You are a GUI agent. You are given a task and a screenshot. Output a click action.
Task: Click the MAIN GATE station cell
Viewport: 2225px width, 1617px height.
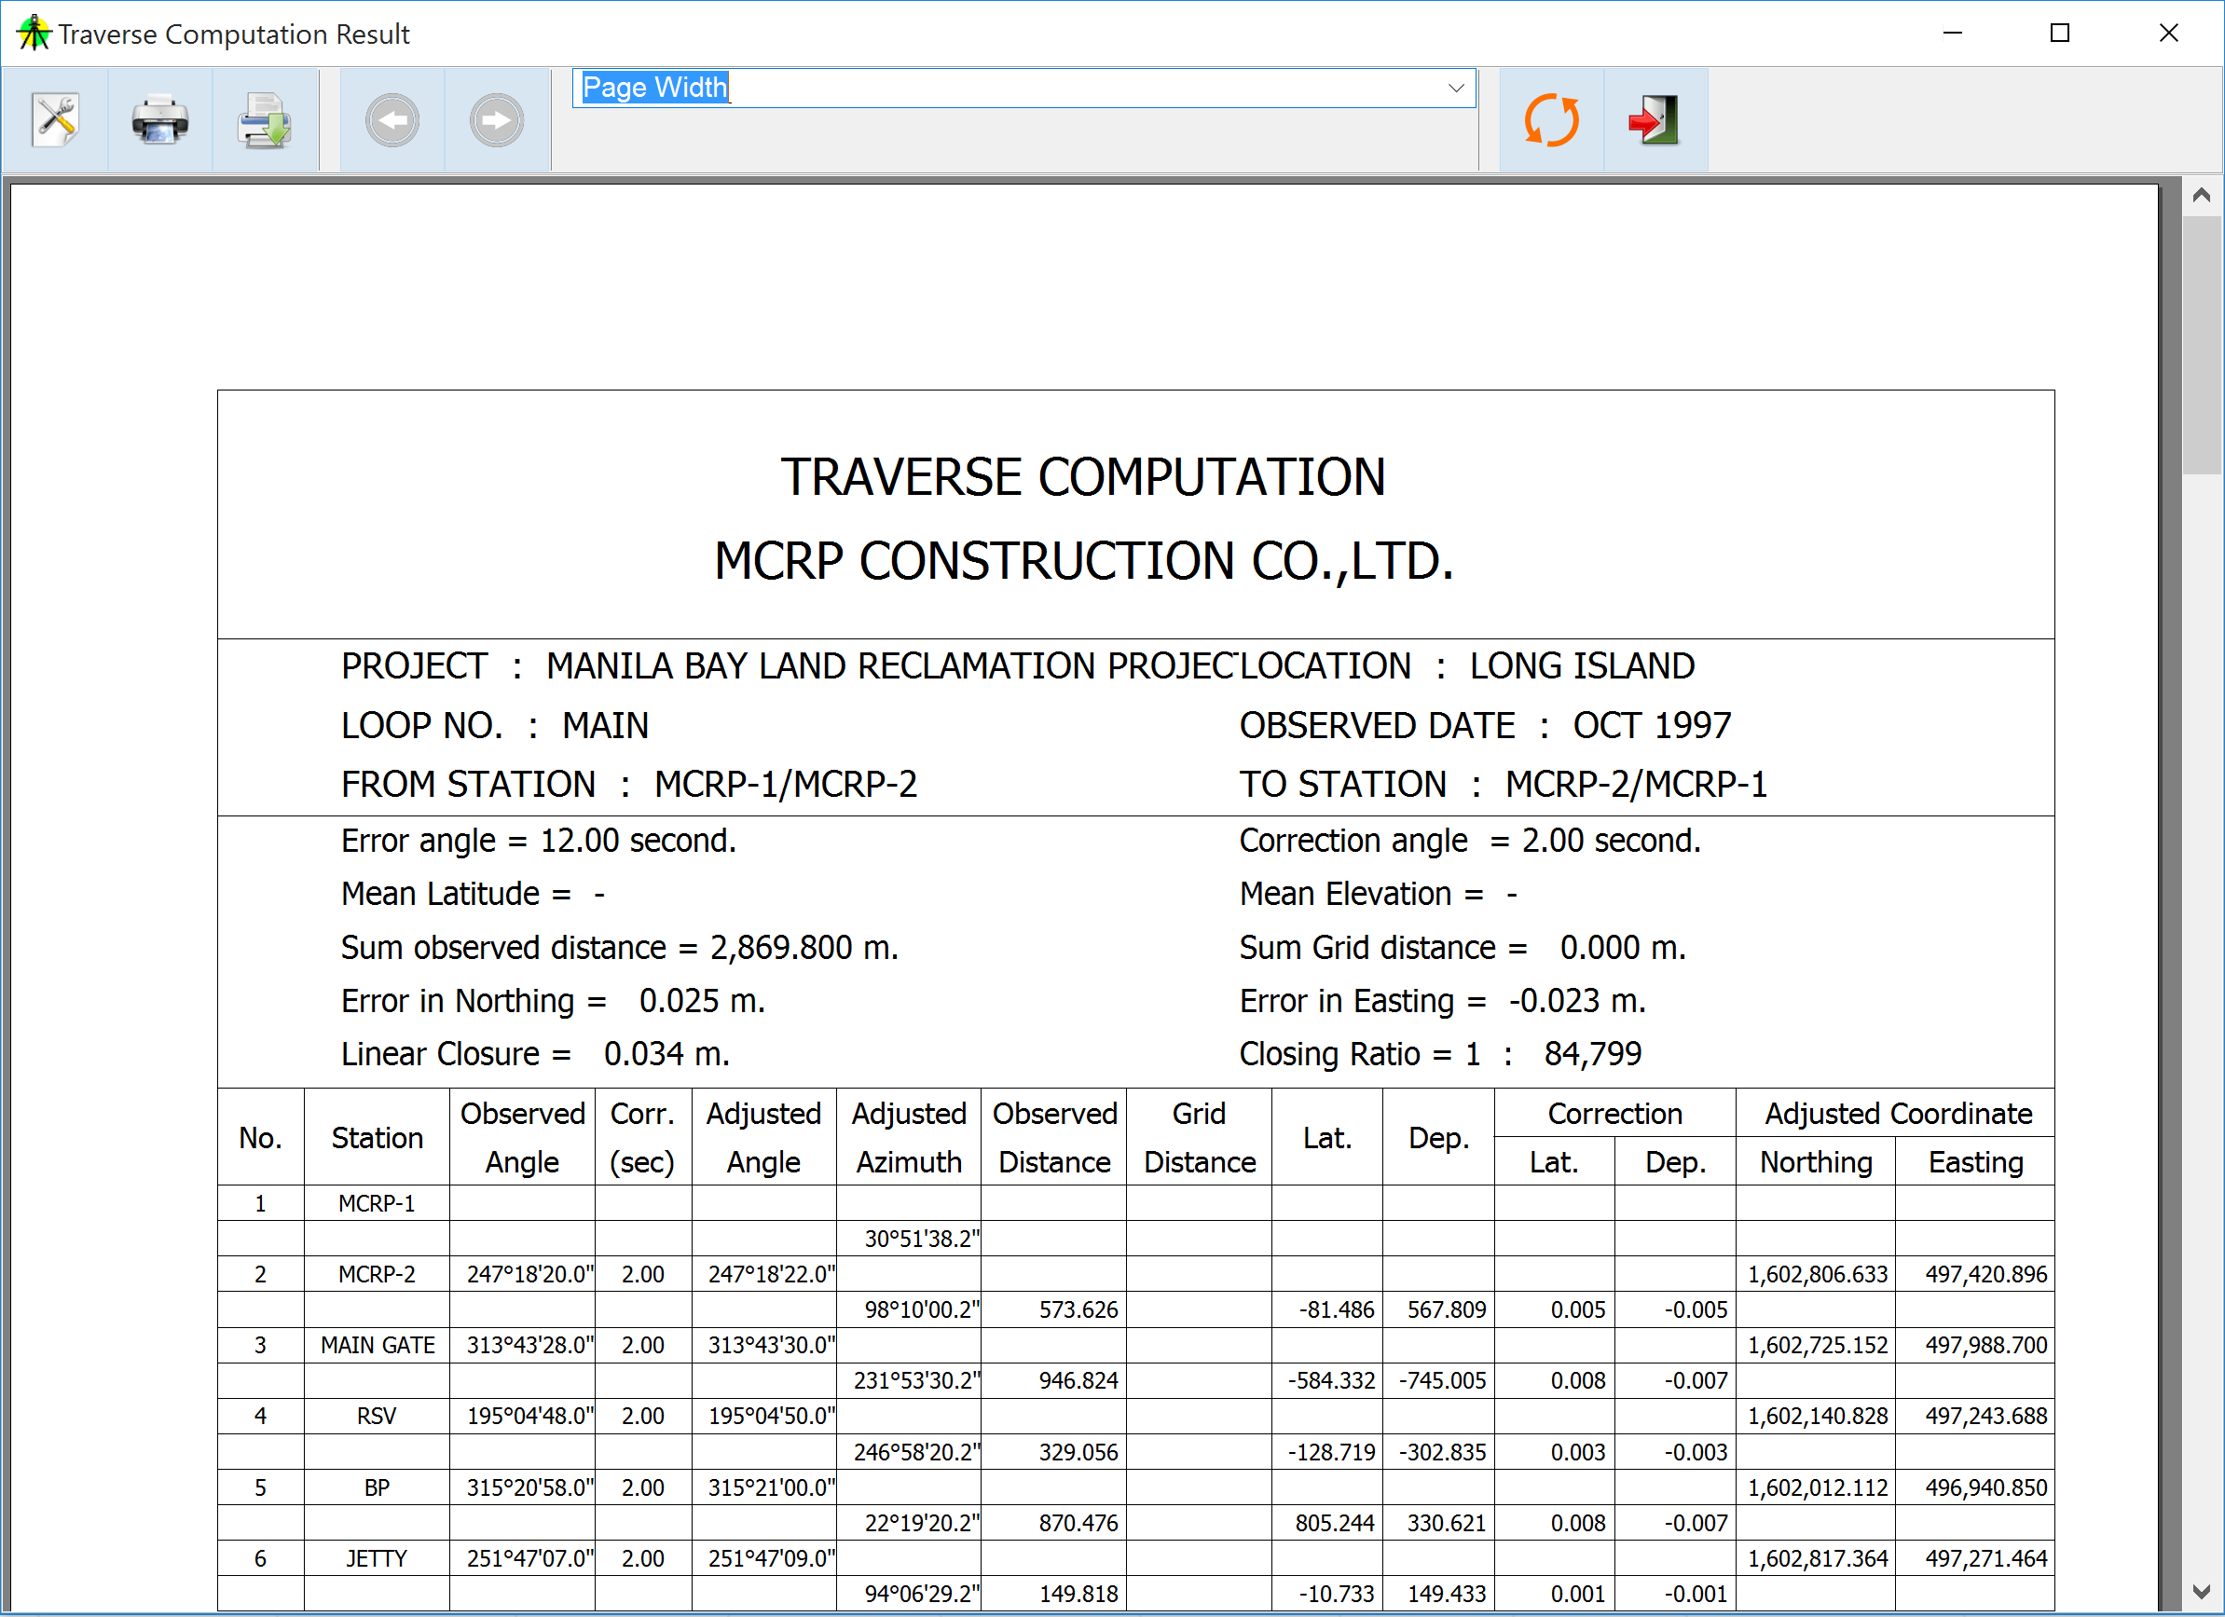tap(377, 1346)
